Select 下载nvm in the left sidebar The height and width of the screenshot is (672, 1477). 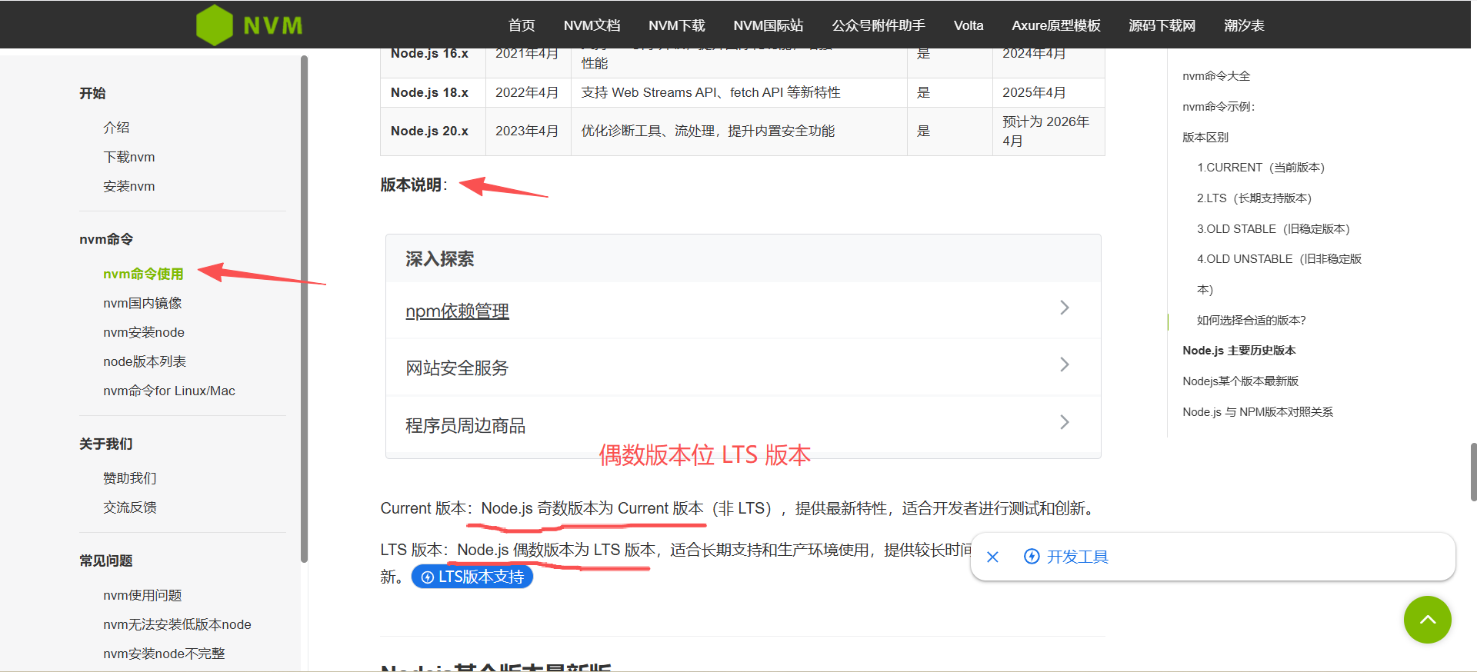(x=129, y=157)
